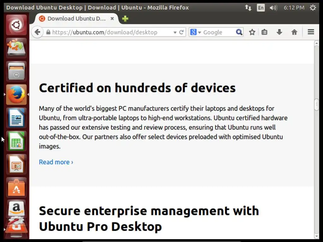Viewport: 323px width, 242px height.
Task: Open the Downloads arrow icon
Action: (279, 32)
